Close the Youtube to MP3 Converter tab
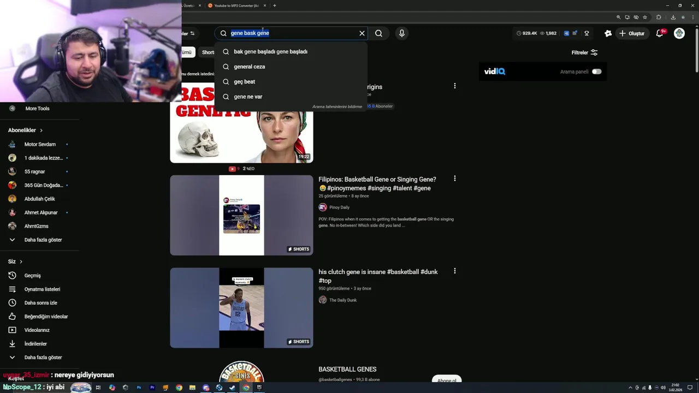Screen dimensions: 699x393 [265, 5]
